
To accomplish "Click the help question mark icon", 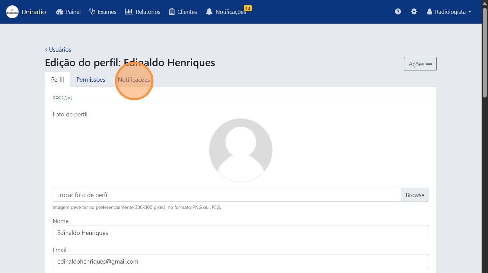I will point(398,11).
